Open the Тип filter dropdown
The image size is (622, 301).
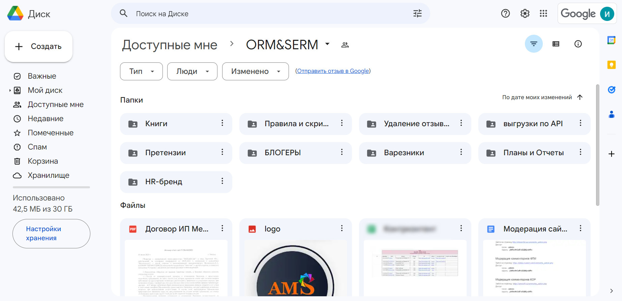coord(141,71)
